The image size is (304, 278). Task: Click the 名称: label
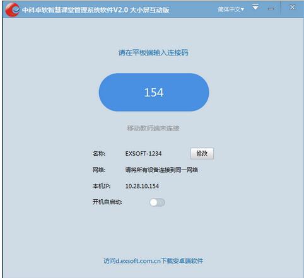[x=99, y=154]
